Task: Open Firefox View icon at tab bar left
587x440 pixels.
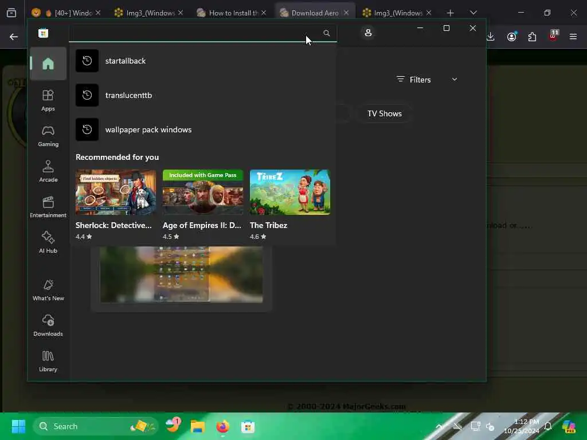Action: click(11, 13)
